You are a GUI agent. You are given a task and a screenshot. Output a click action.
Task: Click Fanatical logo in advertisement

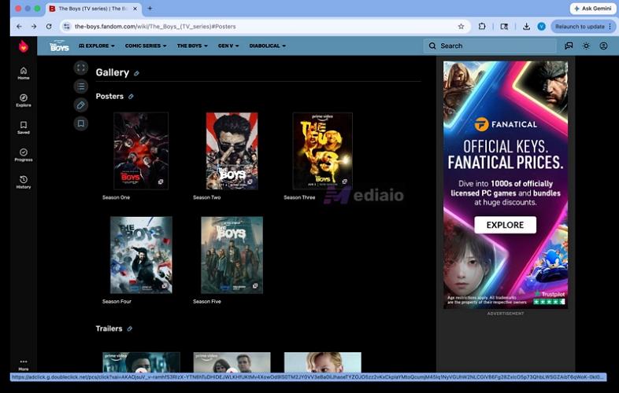505,124
